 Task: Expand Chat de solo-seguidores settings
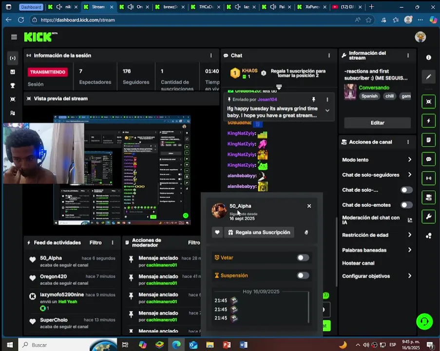pos(377,175)
